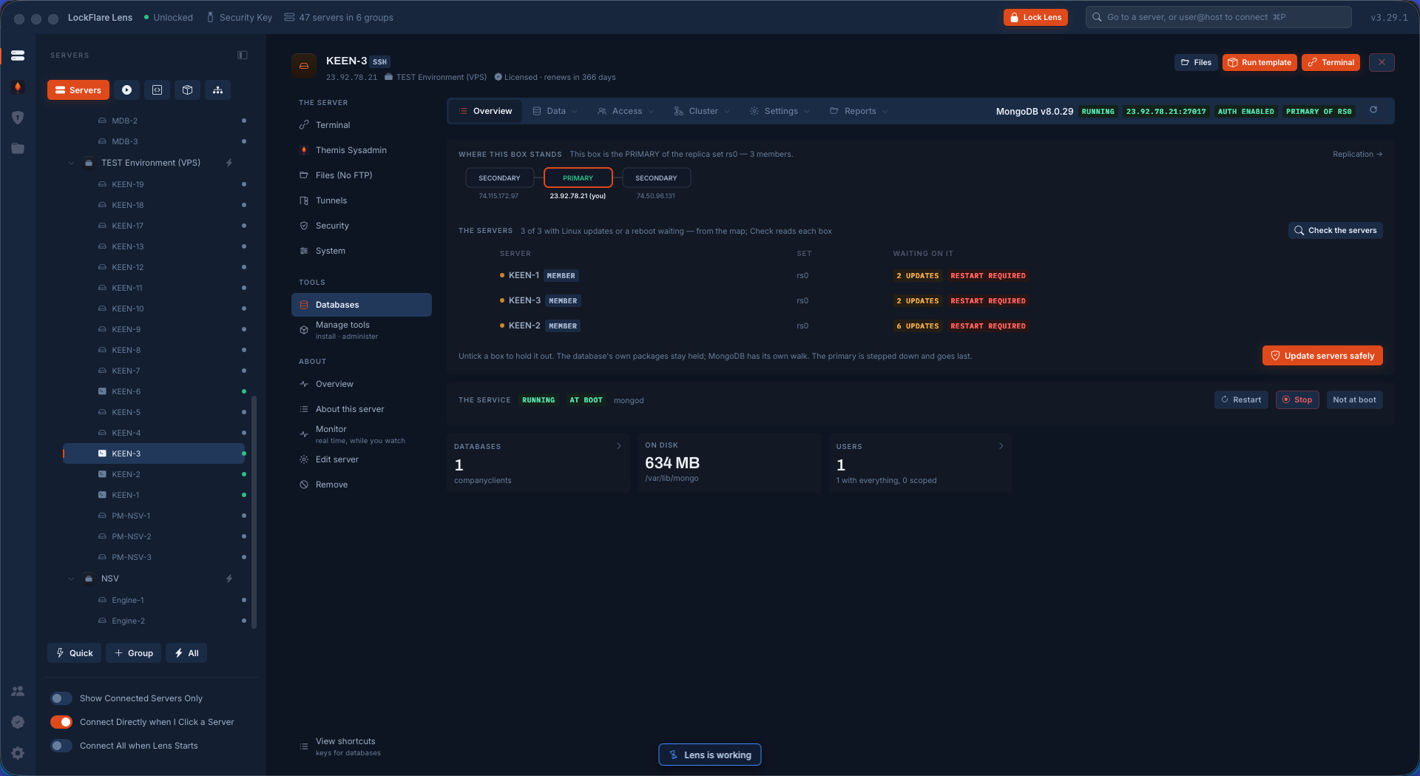
Task: Stop the mongod service
Action: point(1297,400)
